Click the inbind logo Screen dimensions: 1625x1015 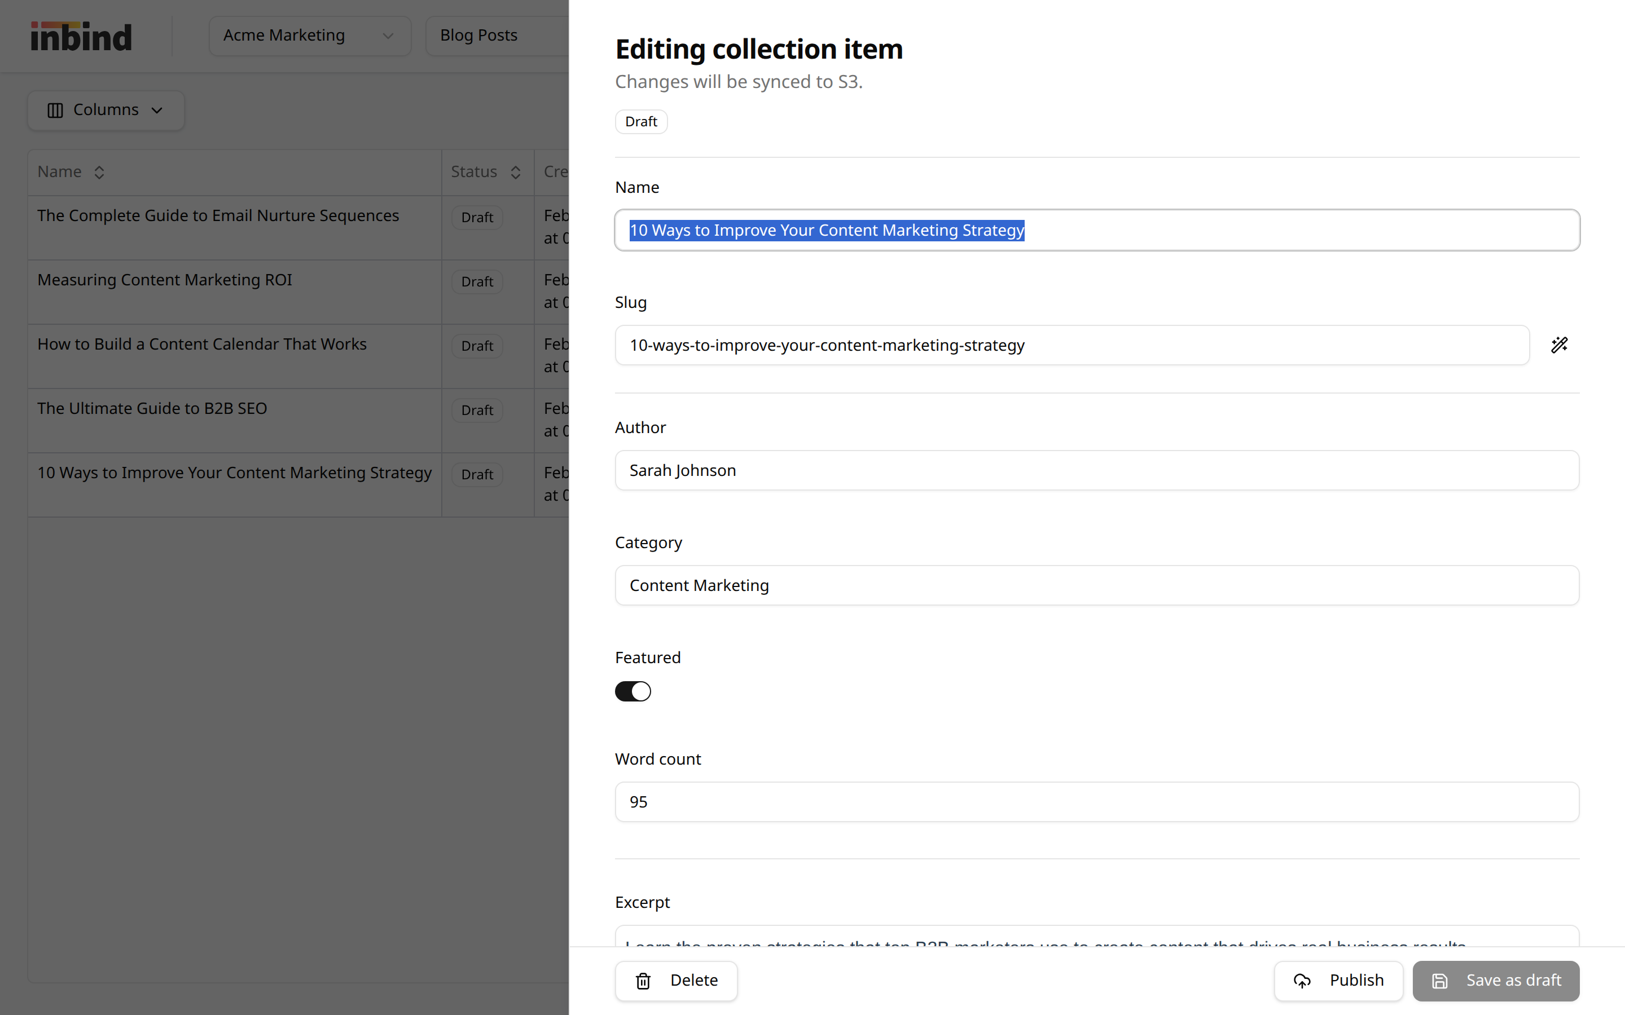[x=81, y=36]
